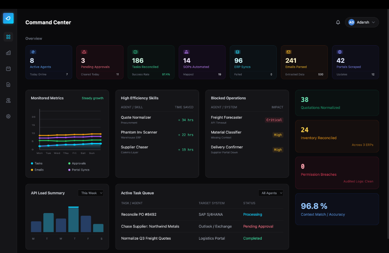Open the Emails Parsed overview card
This screenshot has width=389, height=253.
[304, 62]
